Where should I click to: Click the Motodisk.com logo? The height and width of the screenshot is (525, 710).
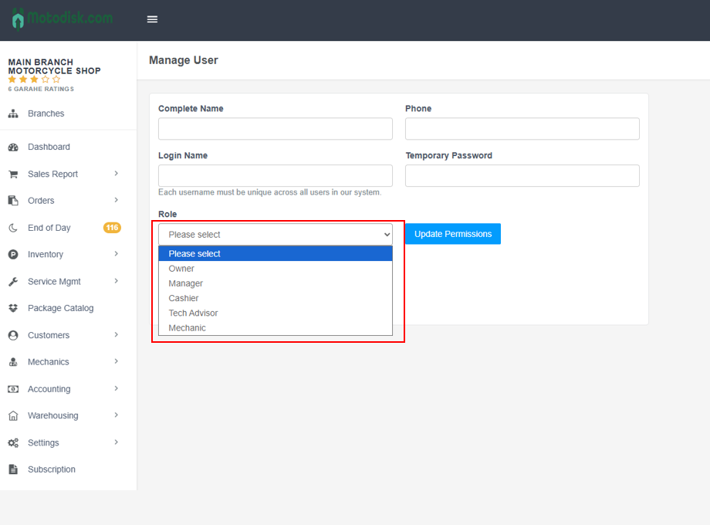coord(62,18)
